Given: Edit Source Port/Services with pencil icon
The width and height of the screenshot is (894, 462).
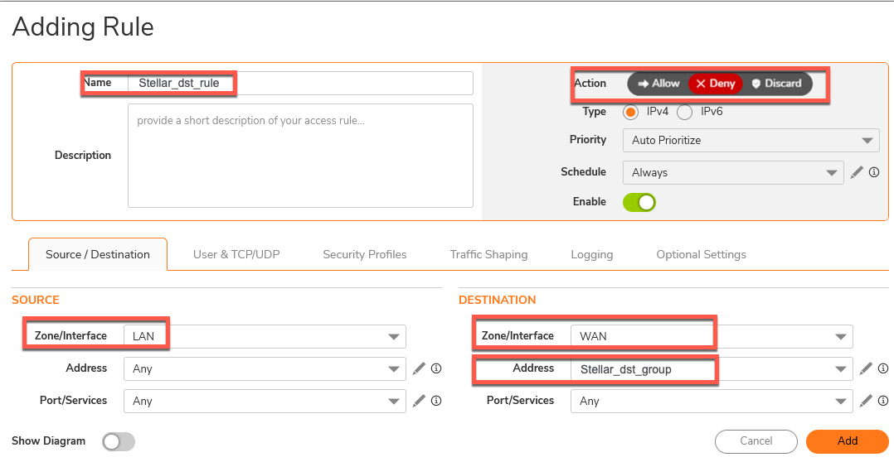Looking at the screenshot, I should (x=419, y=401).
